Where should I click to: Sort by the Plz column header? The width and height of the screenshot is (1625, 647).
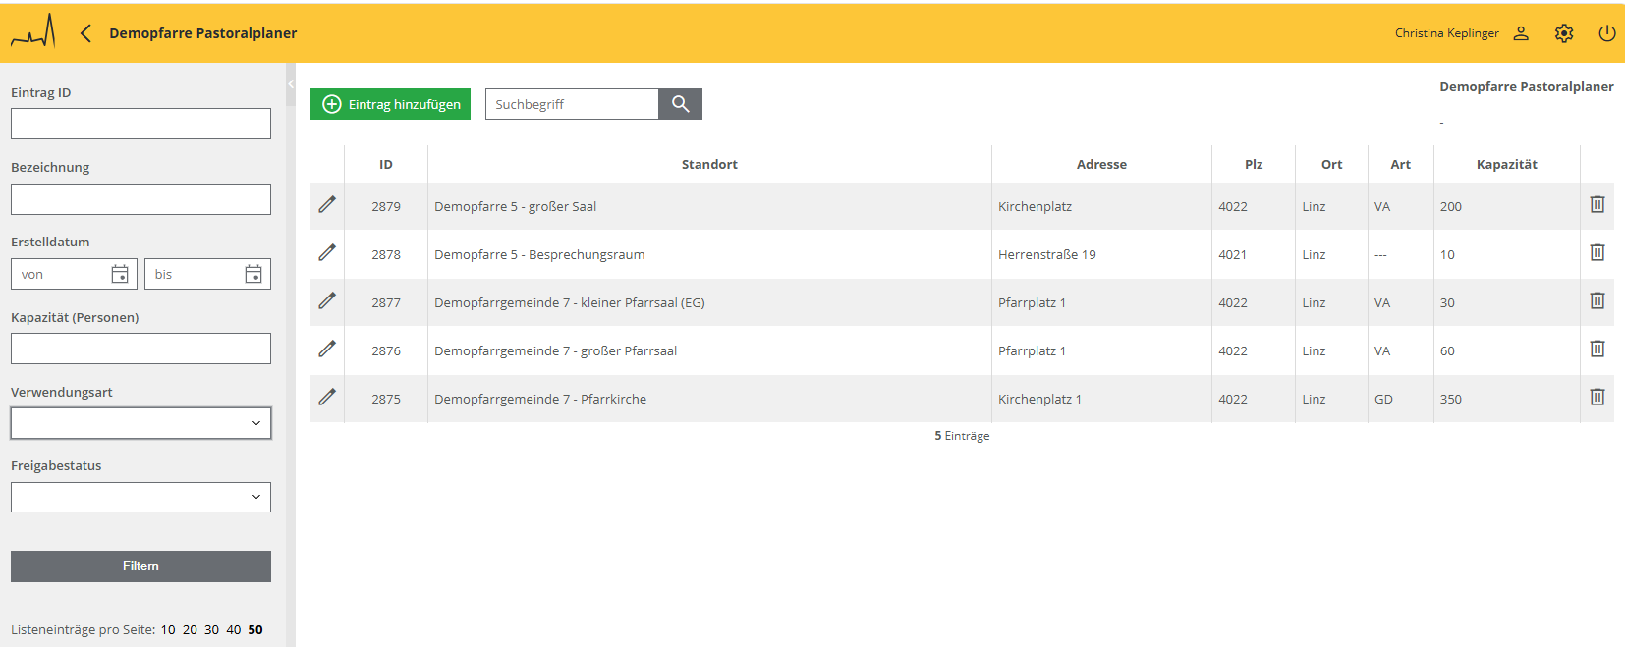(1254, 164)
